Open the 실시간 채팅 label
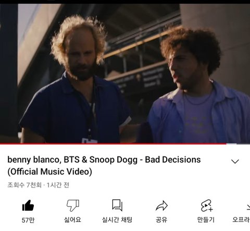Screen dimensions: 250x231 coord(117,220)
